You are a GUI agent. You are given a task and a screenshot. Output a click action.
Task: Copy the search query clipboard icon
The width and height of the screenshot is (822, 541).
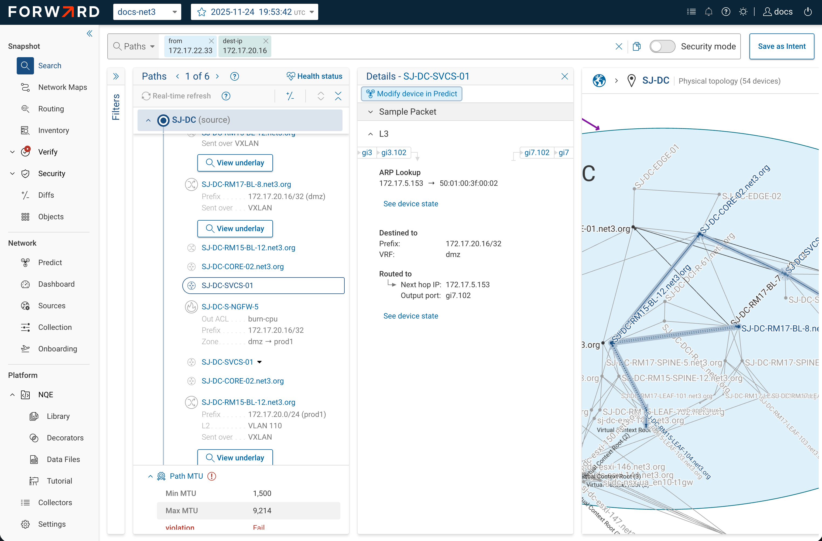(x=636, y=46)
